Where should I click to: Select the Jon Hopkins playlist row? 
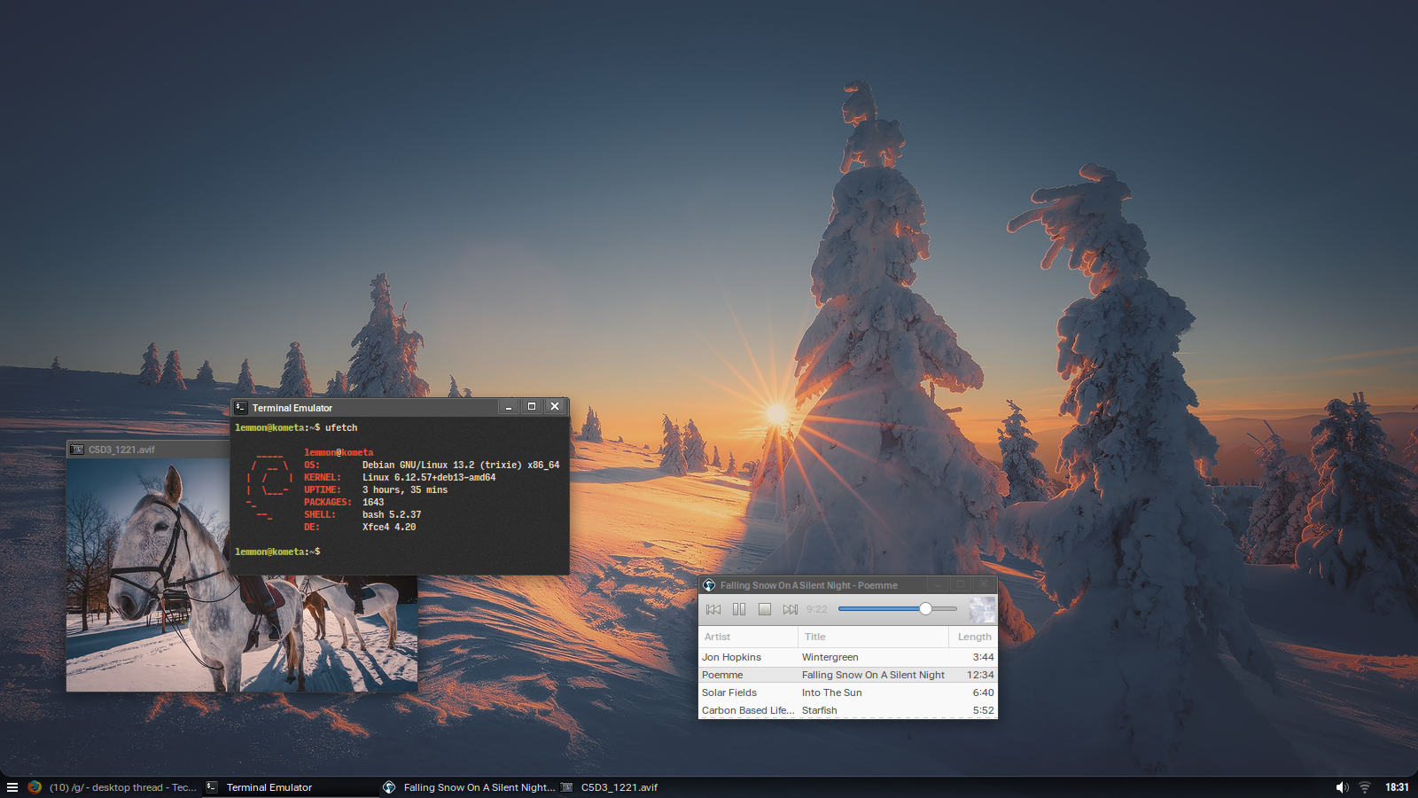848,657
